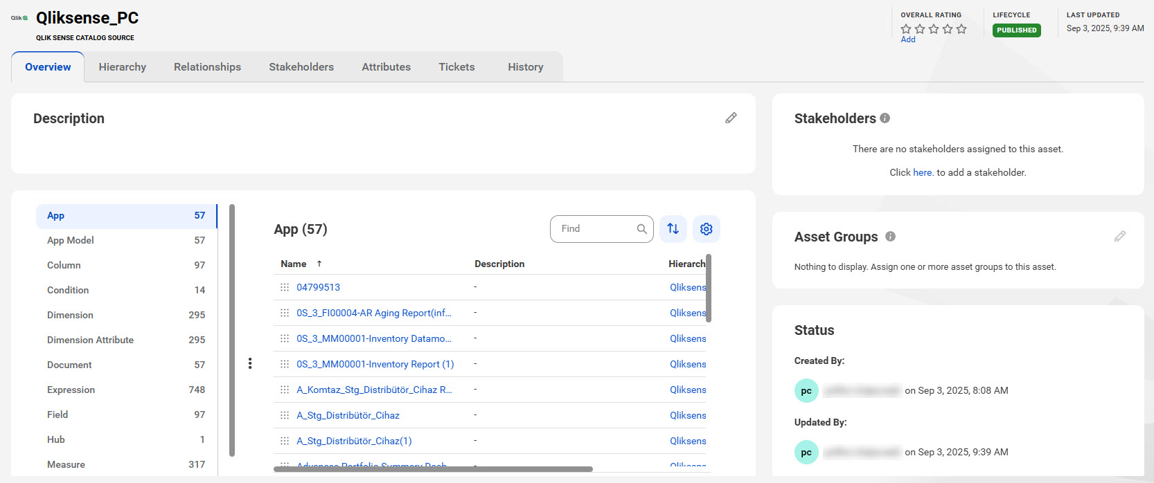Screen dimensions: 1154x483
Task: Click the Name column ascending sort arrow
Action: (319, 264)
